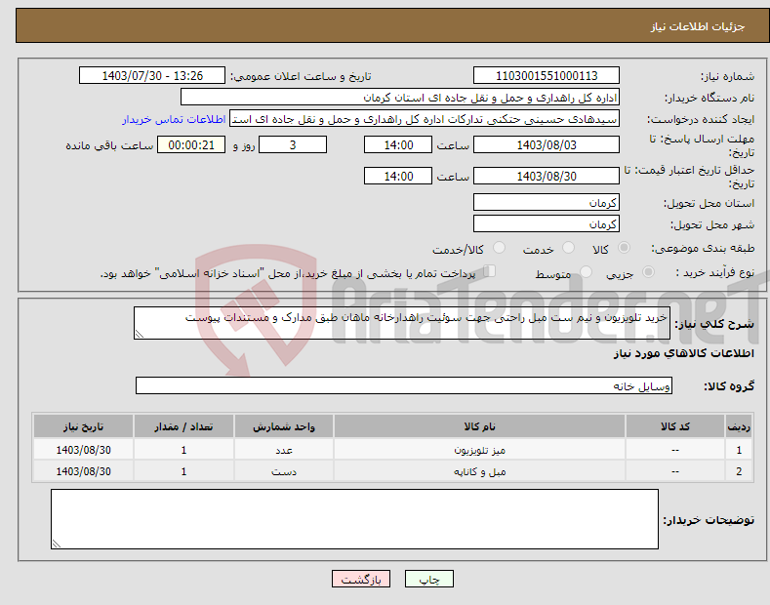The width and height of the screenshot is (770, 605).
Task: Click the اطلاعات کالاهای مورد نیاز section heading
Action: [683, 353]
